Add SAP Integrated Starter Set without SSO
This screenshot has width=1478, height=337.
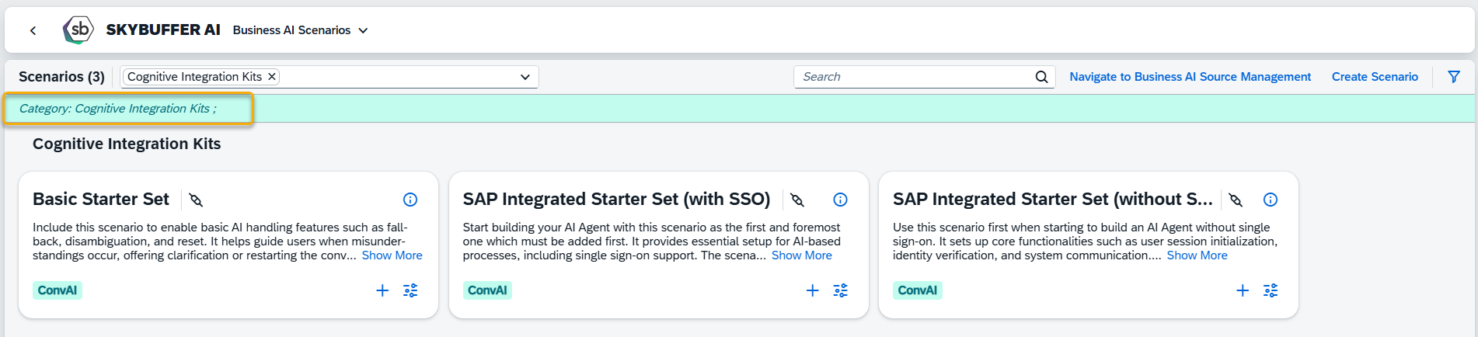[1243, 290]
